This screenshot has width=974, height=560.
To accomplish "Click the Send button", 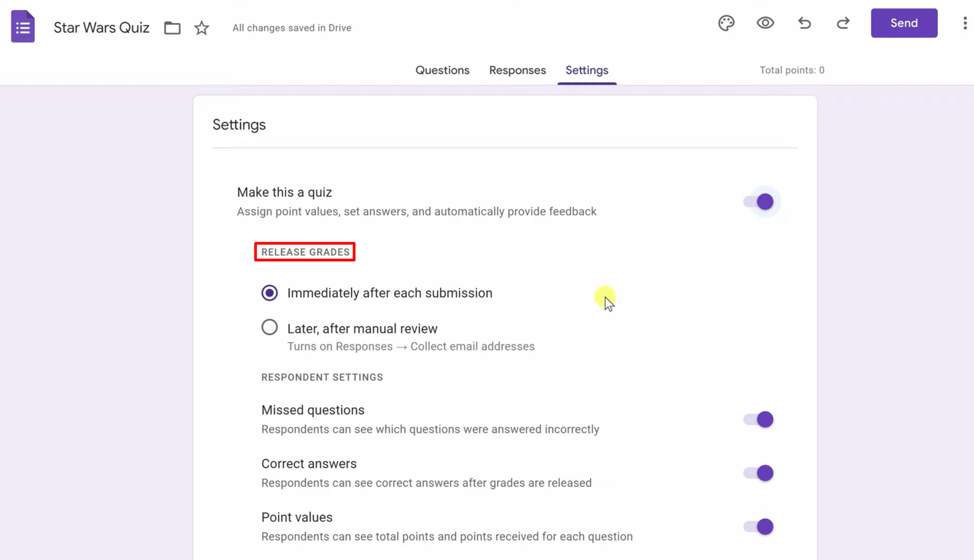I will (904, 23).
